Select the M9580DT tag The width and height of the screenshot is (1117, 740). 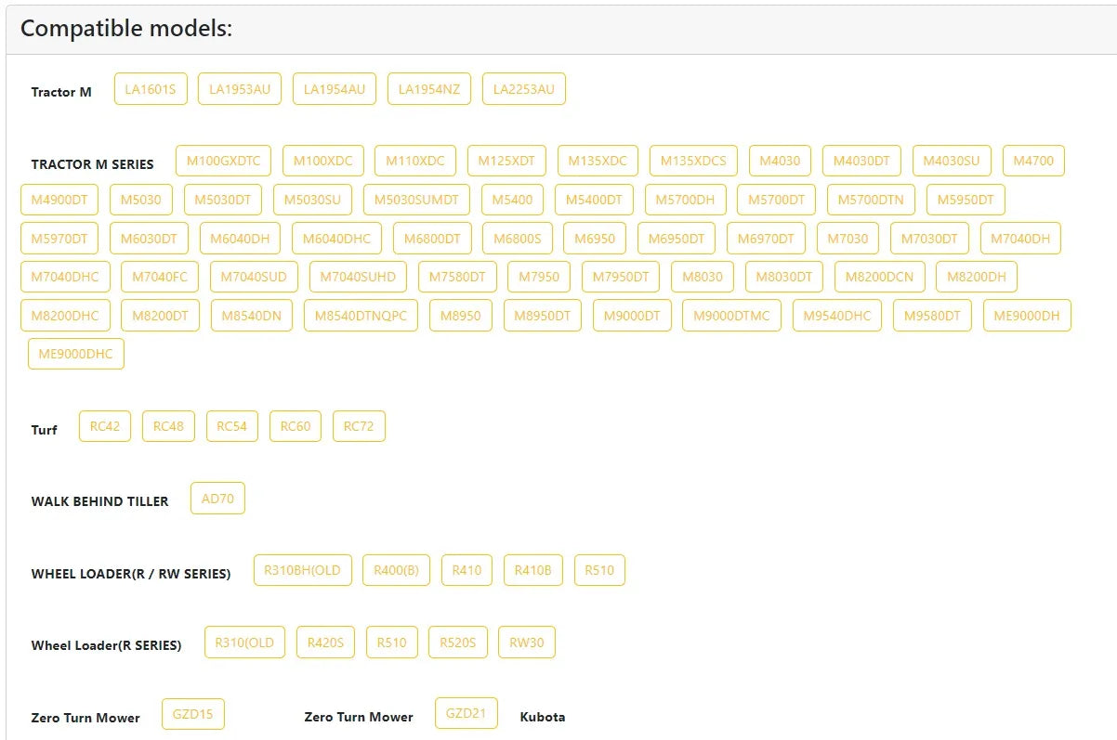(933, 316)
